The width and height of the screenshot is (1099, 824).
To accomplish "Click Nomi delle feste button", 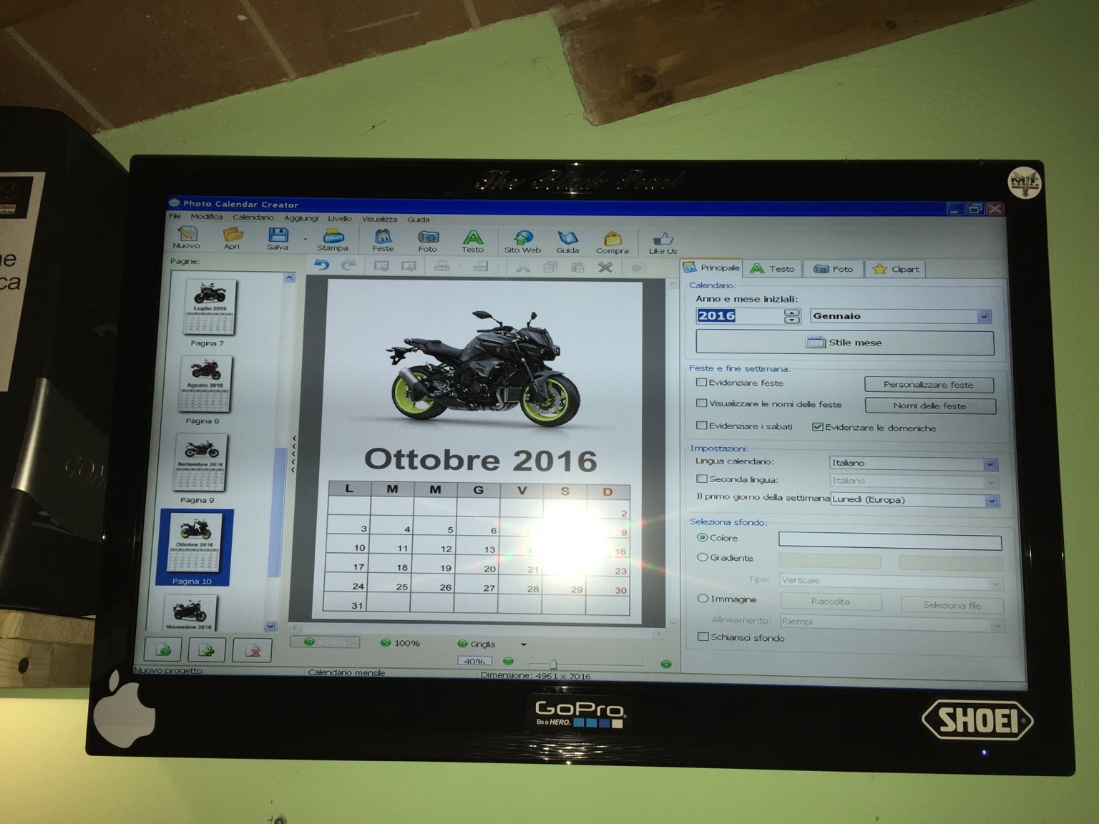I will click(930, 406).
